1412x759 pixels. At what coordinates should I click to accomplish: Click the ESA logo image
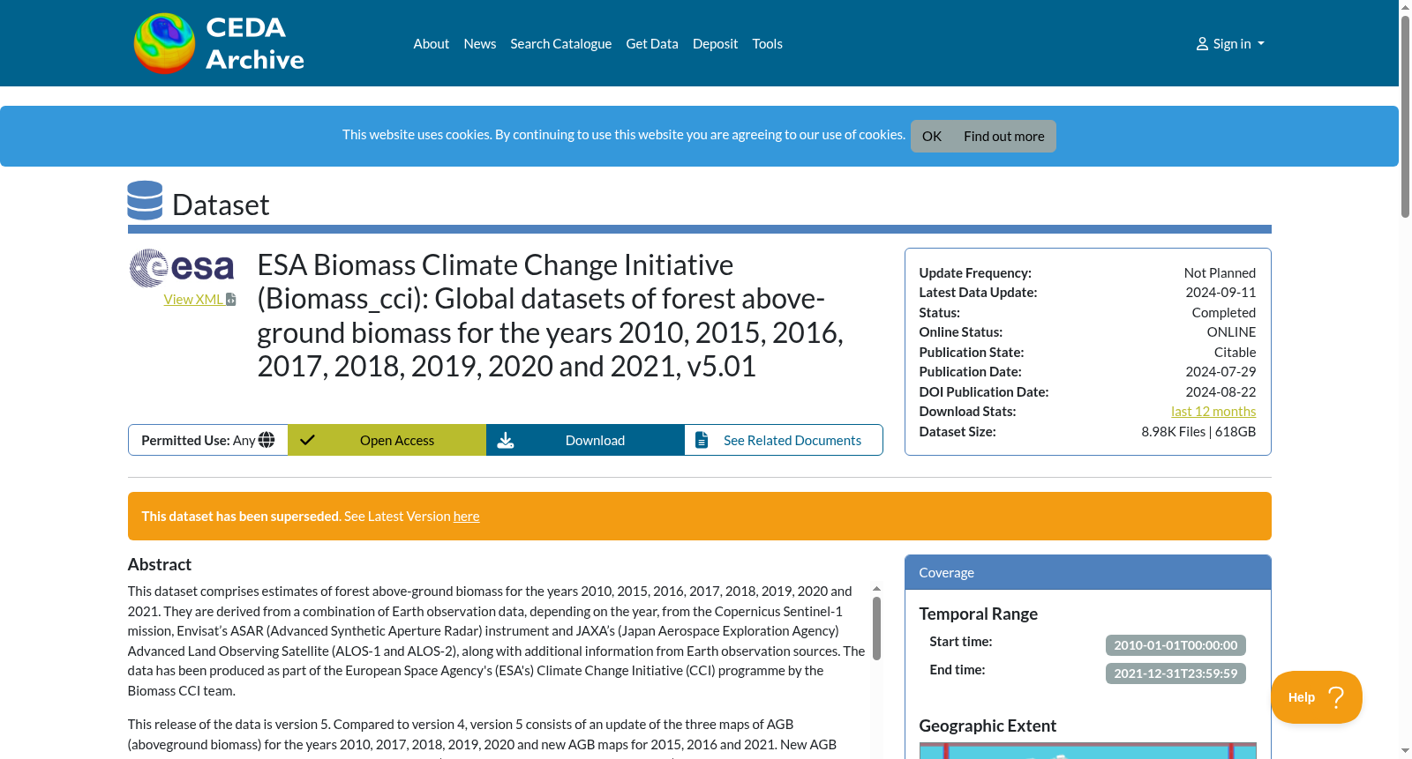pyautogui.click(x=182, y=268)
